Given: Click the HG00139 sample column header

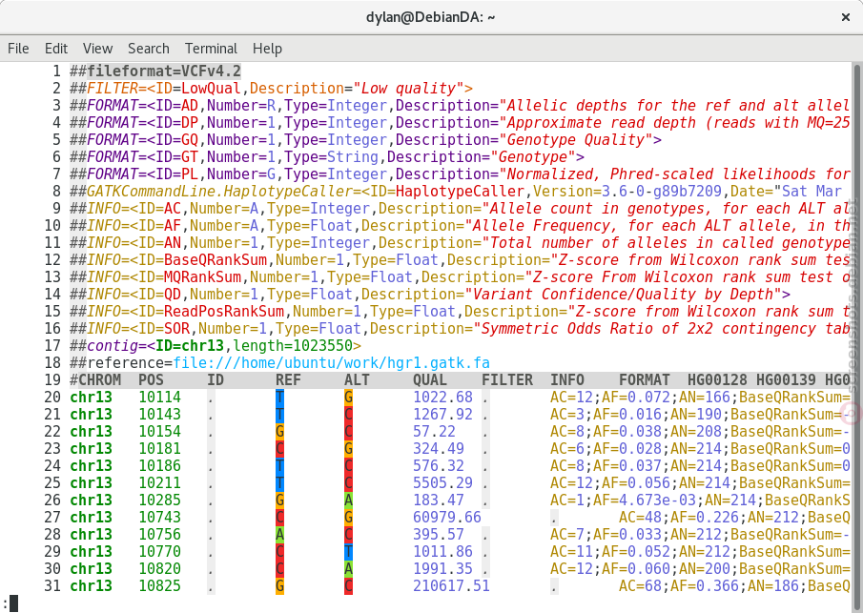Looking at the screenshot, I should coord(786,379).
